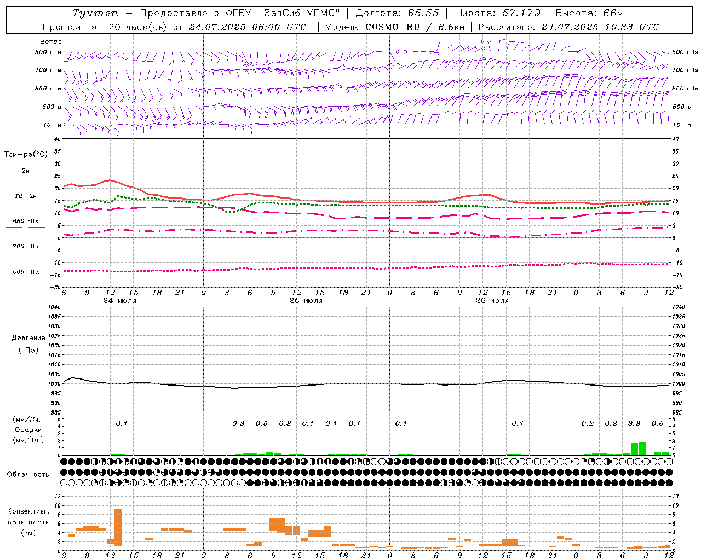Click the red solid '2м' legend line

25,177
